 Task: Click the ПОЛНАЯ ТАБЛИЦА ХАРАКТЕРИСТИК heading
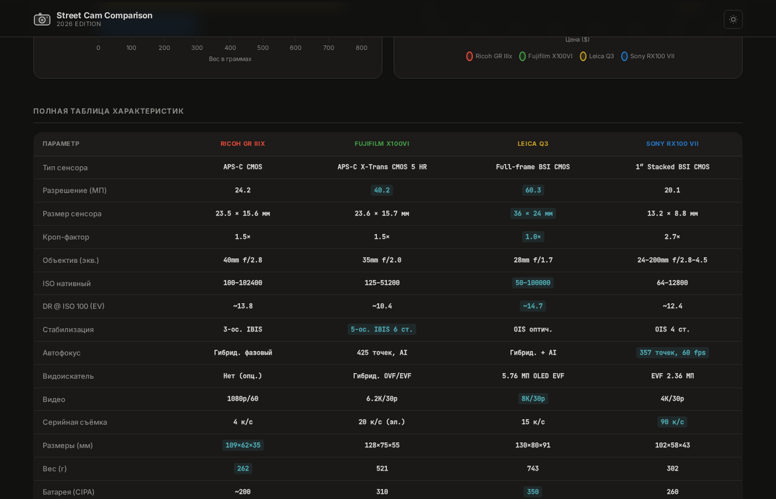pyautogui.click(x=109, y=111)
